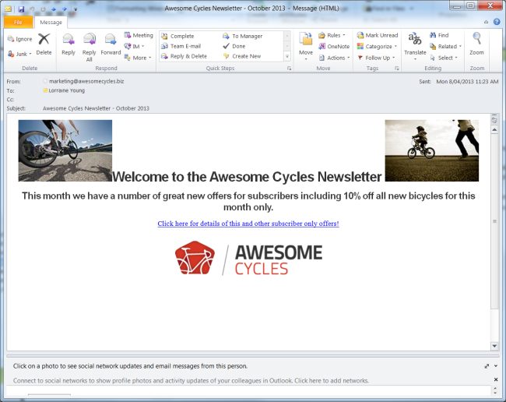506x402 pixels.
Task: Click the Awesome Cycles logo image
Action: coord(248,258)
